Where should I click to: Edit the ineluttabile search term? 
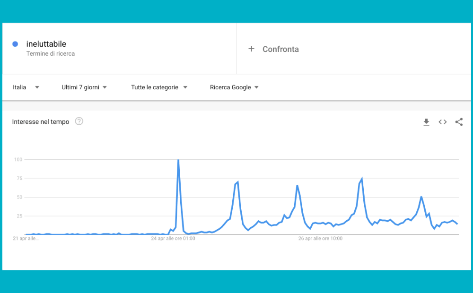click(46, 44)
